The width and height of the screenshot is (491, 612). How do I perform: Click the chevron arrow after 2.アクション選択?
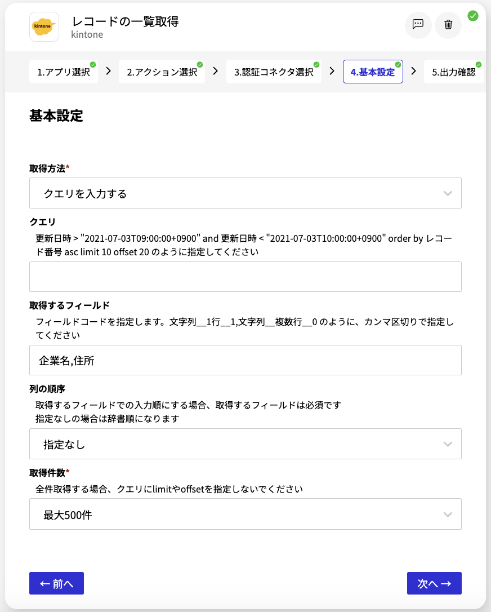tap(215, 71)
